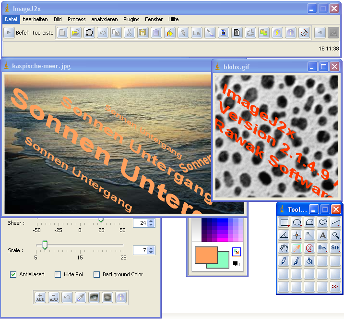Open the Stk stack tools dropdown
This screenshot has width=344, height=319.
[335, 248]
